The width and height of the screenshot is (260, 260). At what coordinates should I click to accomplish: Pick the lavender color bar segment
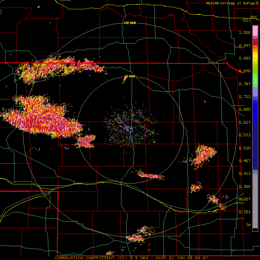click(255, 92)
